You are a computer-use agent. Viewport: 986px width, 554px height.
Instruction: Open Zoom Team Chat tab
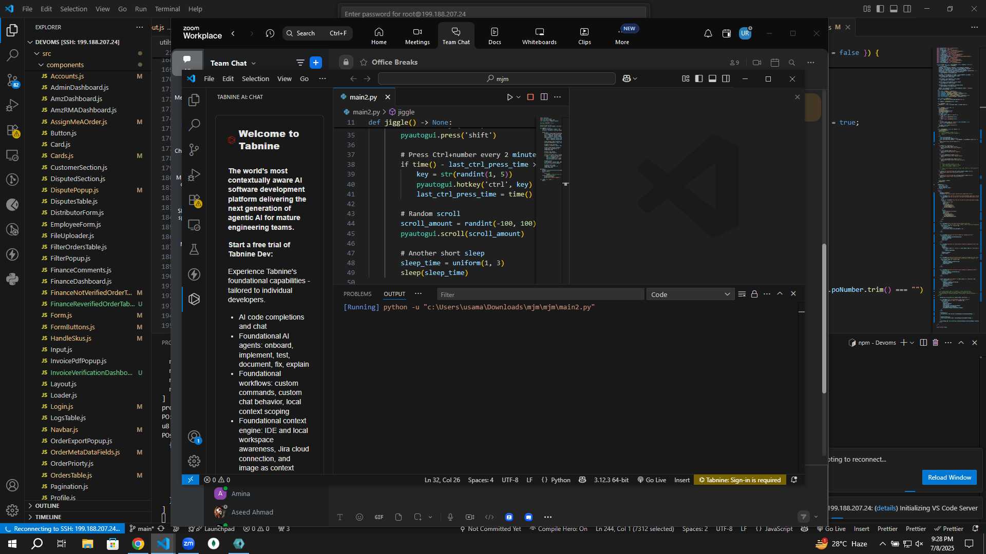pyautogui.click(x=456, y=36)
